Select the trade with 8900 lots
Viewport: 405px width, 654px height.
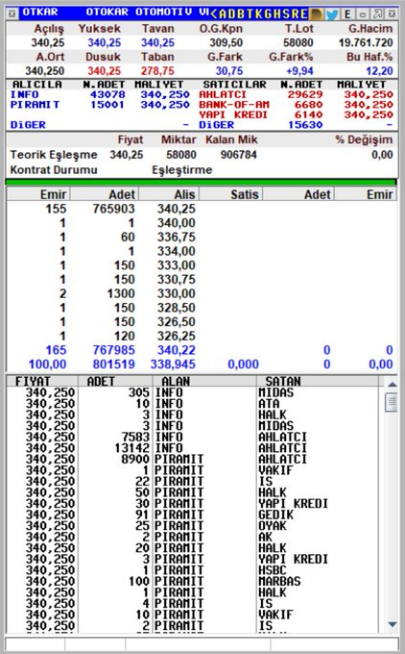point(194,459)
